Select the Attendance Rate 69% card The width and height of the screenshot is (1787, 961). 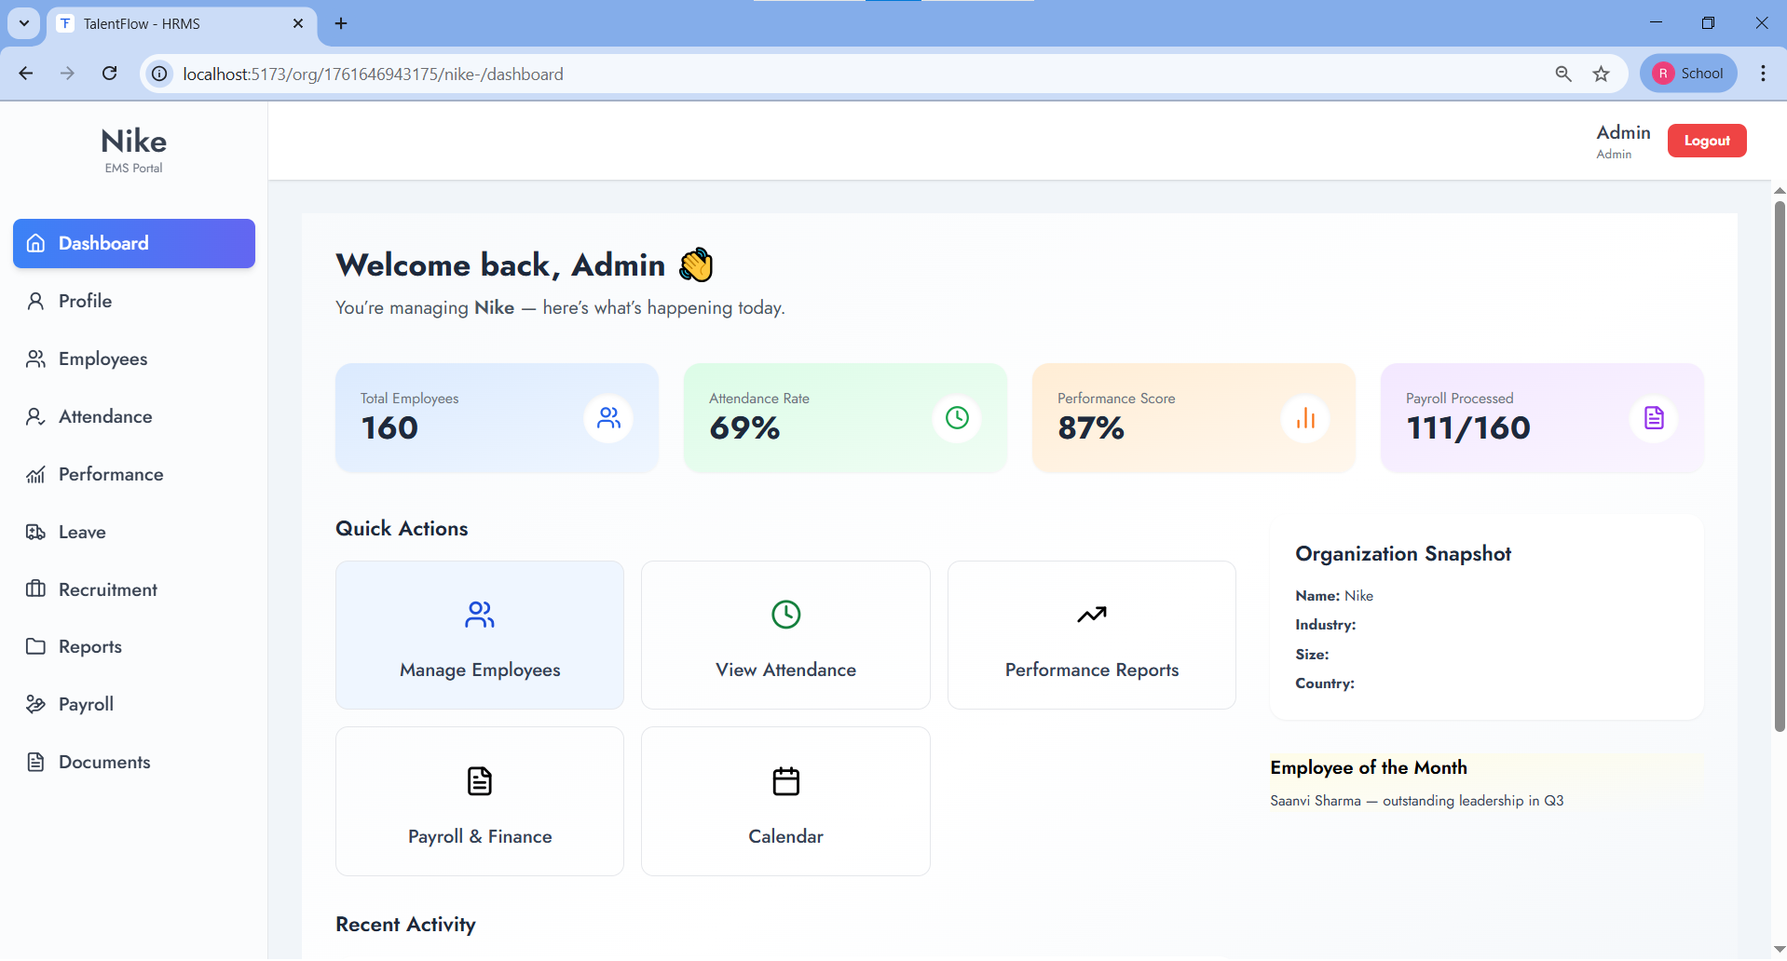tap(846, 418)
